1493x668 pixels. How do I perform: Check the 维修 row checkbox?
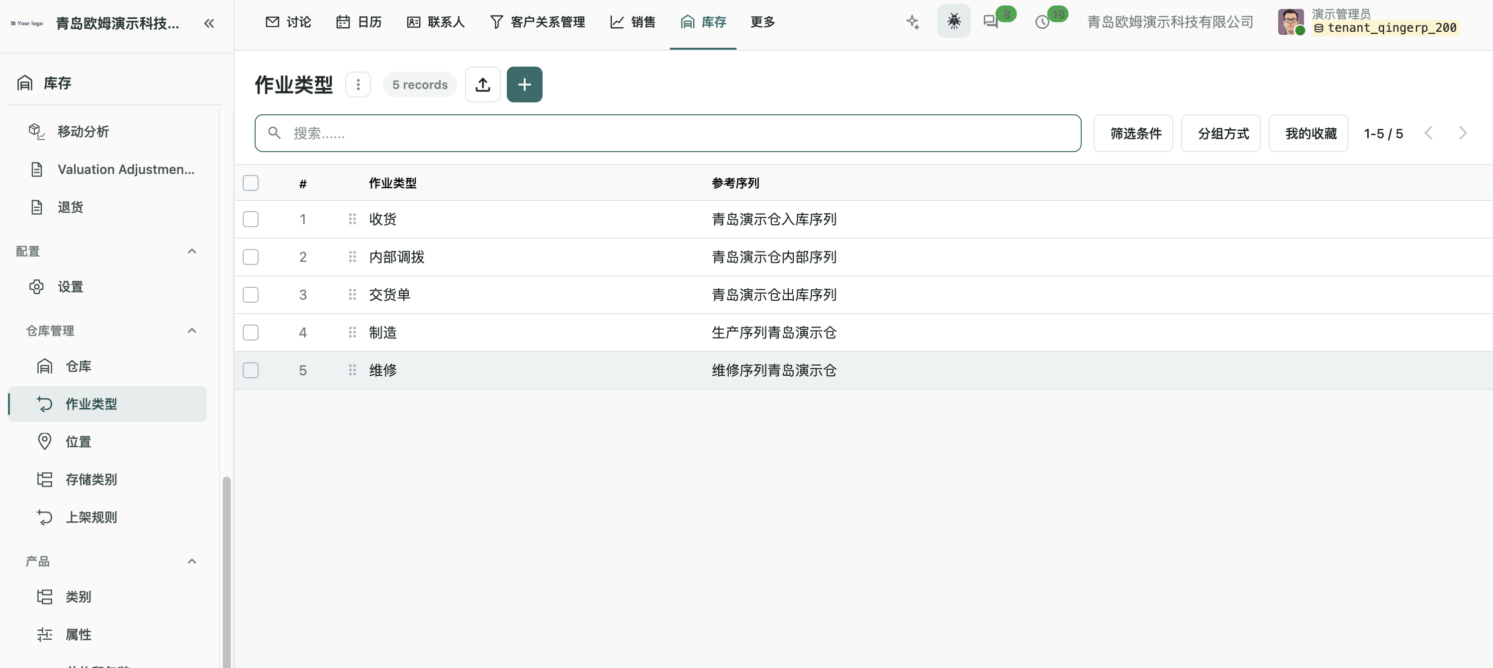point(250,370)
